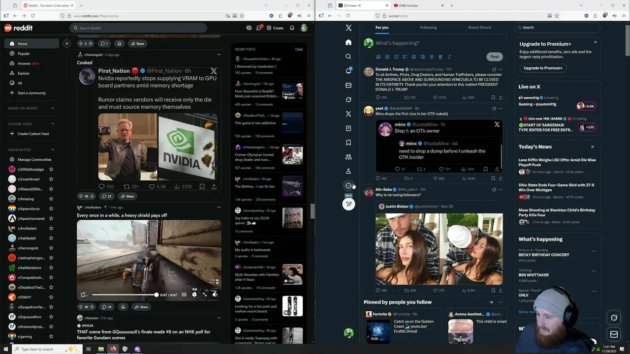This screenshot has height=354, width=630.
Task: Open video settings gear on Reddit video
Action: click(x=194, y=295)
